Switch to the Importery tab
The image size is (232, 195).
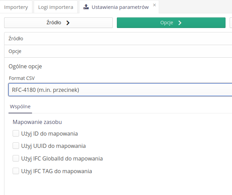pos(16,7)
